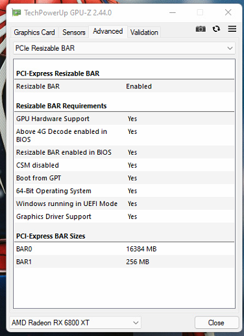
Task: Click the 16384 MB value
Action: [141, 249]
